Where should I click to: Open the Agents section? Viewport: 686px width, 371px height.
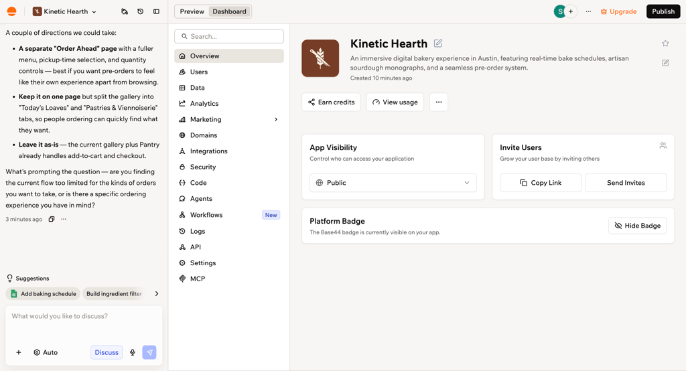[x=229, y=199]
